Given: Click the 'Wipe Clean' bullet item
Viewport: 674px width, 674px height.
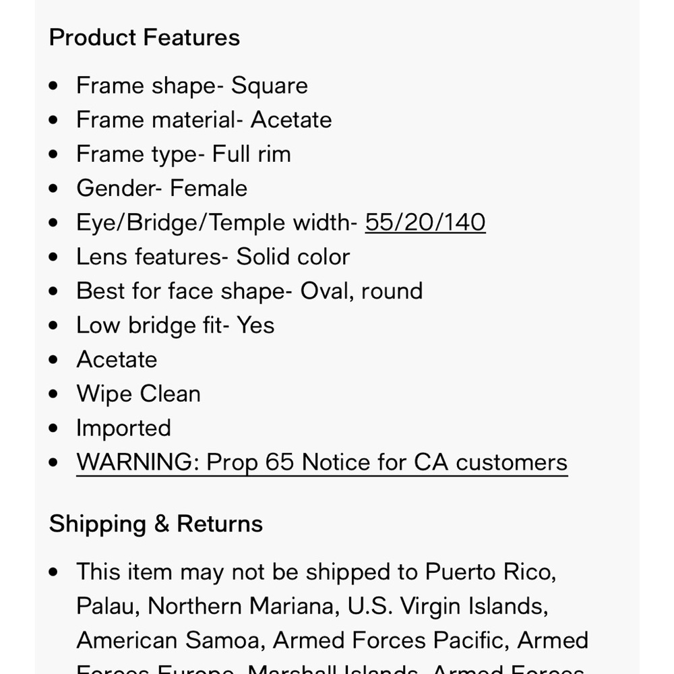Looking at the screenshot, I should [x=138, y=394].
